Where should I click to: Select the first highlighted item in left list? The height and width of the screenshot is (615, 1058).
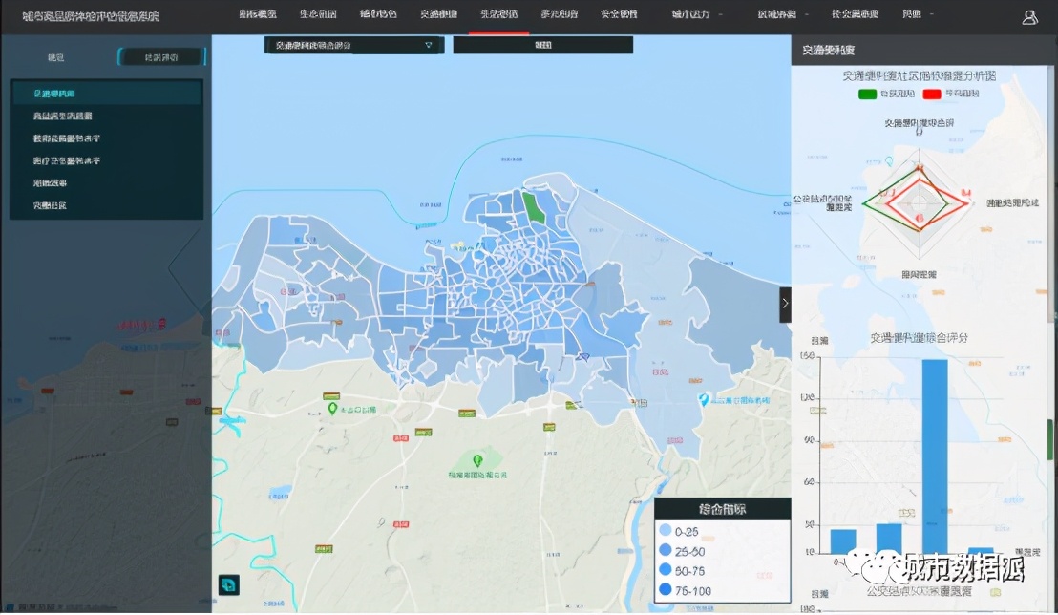(x=106, y=93)
